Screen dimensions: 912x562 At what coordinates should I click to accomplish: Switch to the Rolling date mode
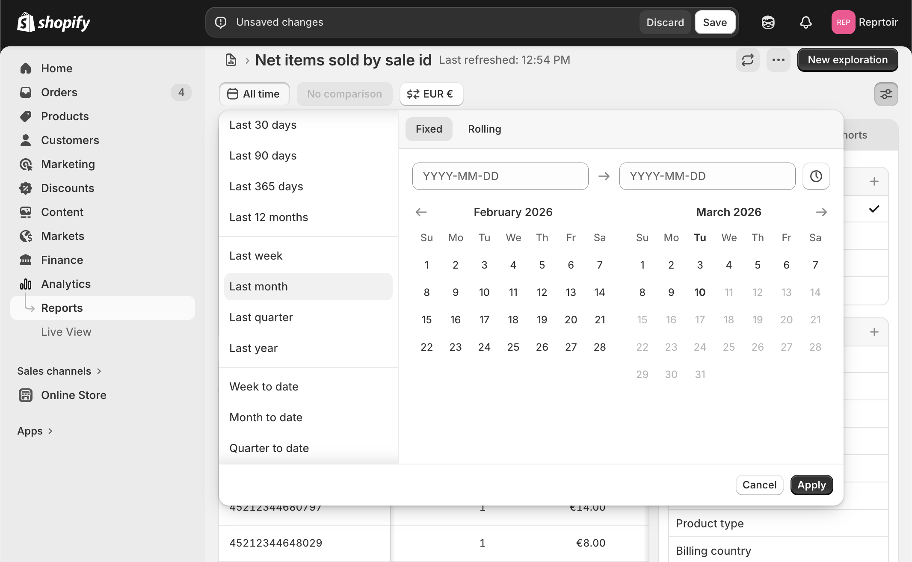pos(484,129)
